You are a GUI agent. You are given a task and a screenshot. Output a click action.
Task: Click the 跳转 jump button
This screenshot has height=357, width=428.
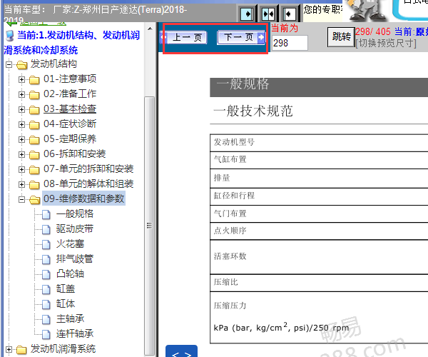341,37
